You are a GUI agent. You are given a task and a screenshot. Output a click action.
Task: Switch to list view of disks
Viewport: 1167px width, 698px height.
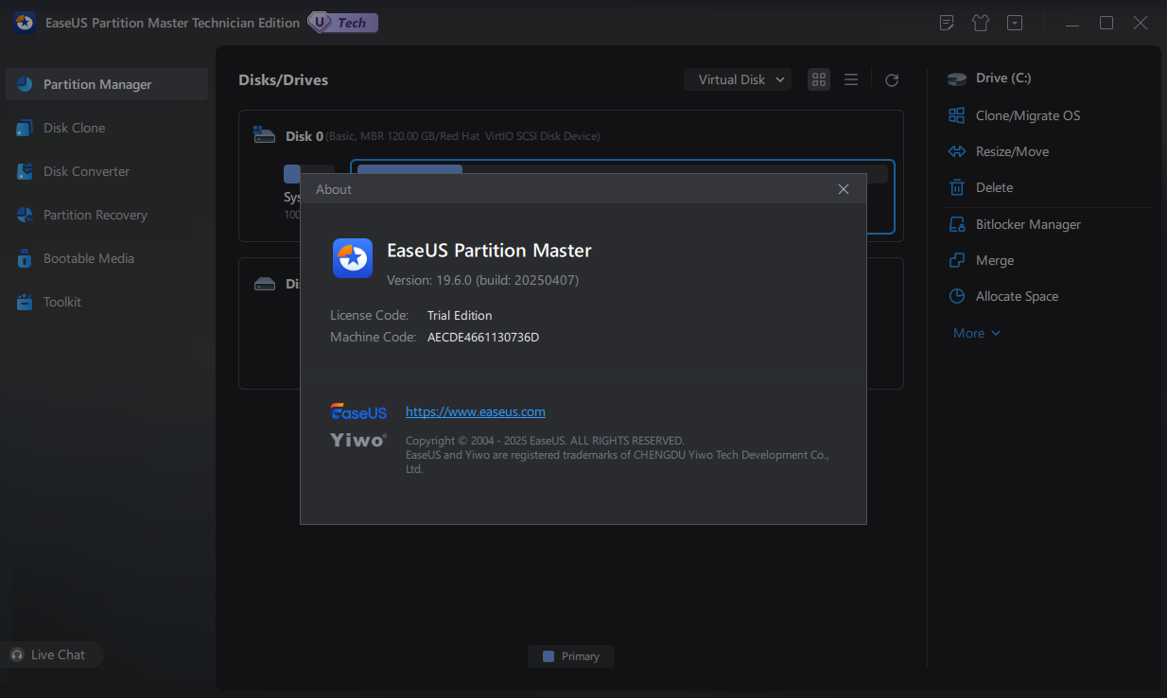point(851,79)
